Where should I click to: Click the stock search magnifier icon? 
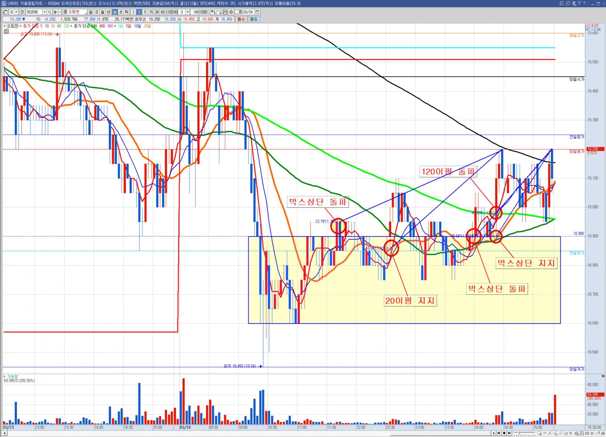(50, 12)
